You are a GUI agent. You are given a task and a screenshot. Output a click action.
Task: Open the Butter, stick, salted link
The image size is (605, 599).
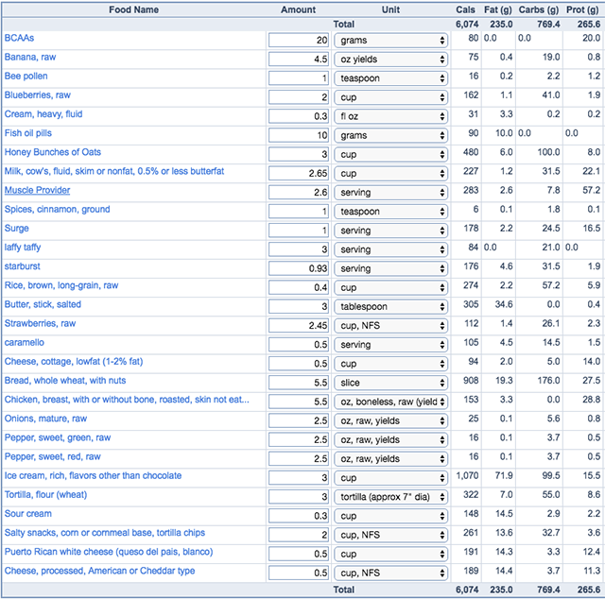tap(43, 304)
